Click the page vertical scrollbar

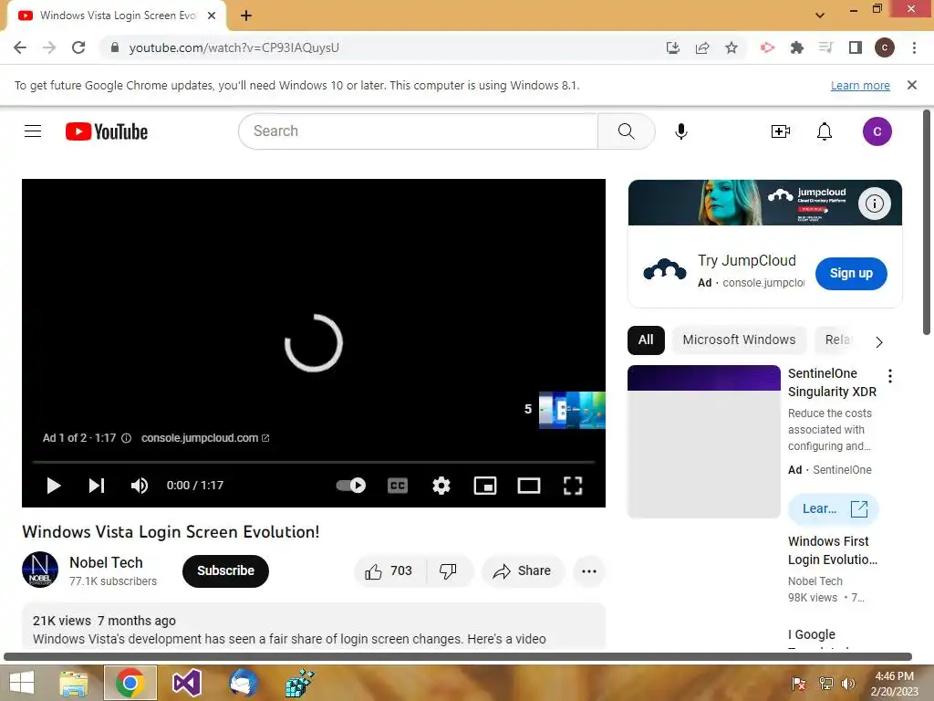927,223
